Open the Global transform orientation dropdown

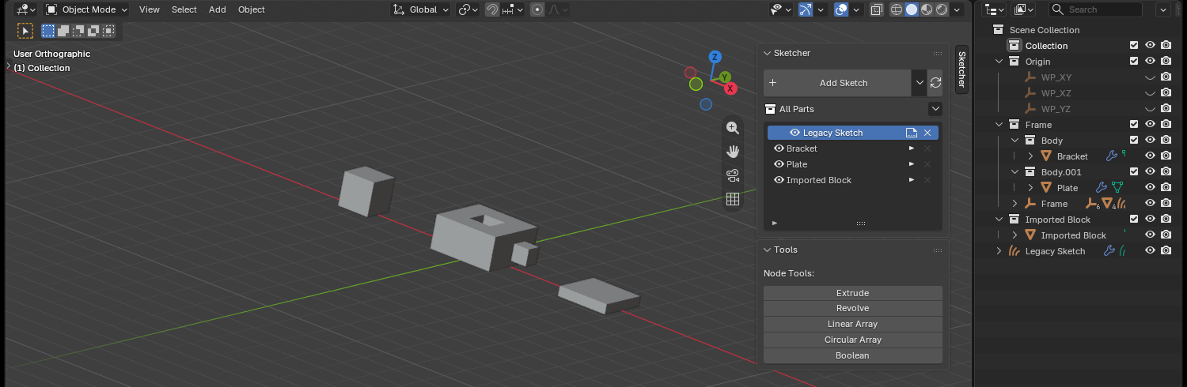(x=421, y=9)
